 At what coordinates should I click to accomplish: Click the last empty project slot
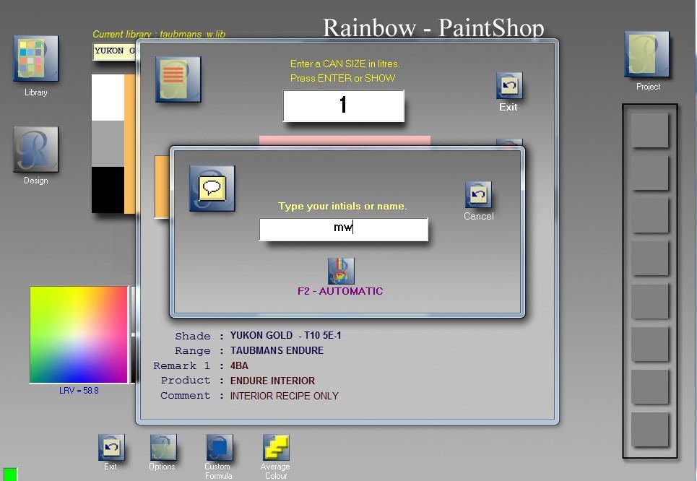pos(650,430)
